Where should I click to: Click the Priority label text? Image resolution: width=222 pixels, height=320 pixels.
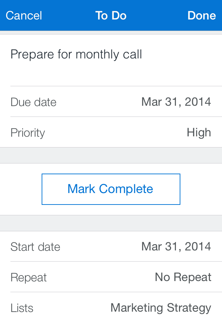pos(28,133)
